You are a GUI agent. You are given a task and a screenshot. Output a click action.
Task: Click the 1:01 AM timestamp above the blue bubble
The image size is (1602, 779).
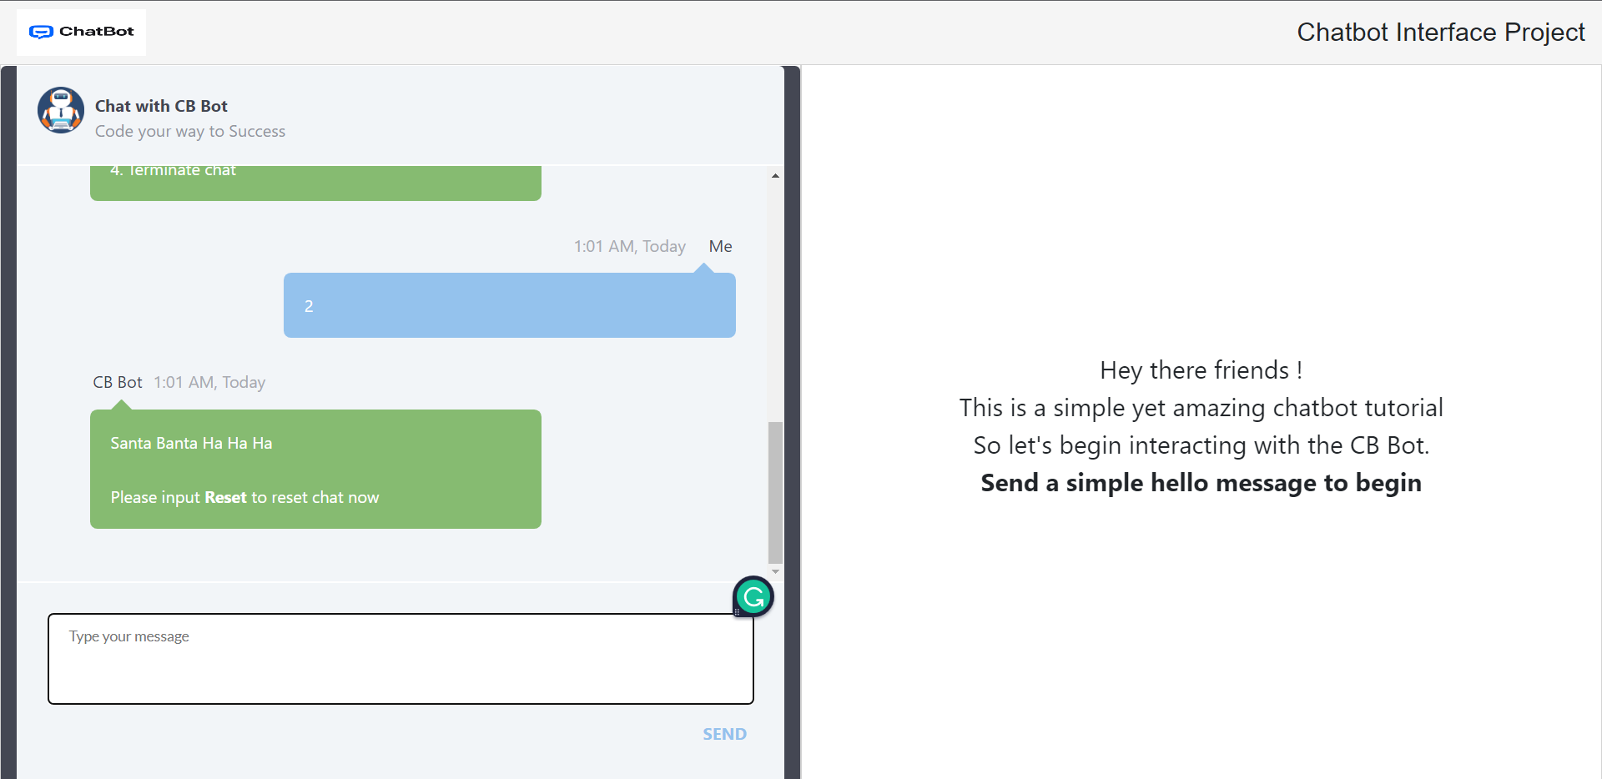pyautogui.click(x=629, y=245)
